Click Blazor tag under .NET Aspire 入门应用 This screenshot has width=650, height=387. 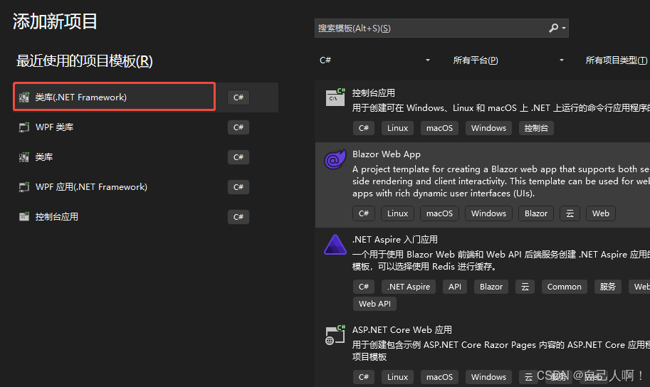(x=491, y=287)
